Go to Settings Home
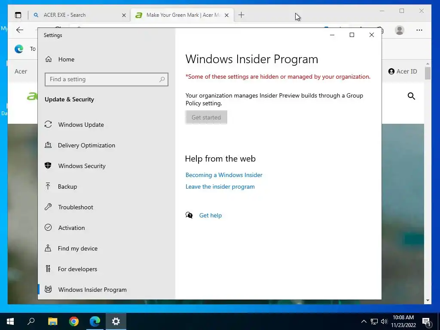Image resolution: width=440 pixels, height=330 pixels. tap(66, 59)
